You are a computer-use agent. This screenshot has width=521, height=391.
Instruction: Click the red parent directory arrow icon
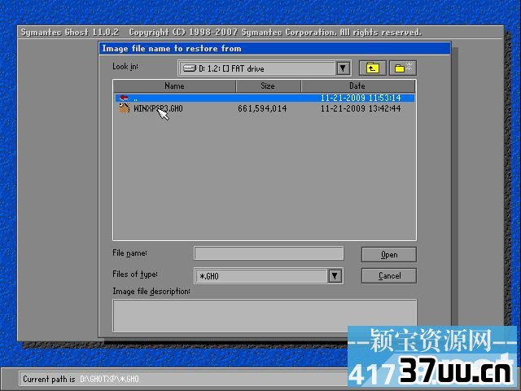pyautogui.click(x=124, y=98)
